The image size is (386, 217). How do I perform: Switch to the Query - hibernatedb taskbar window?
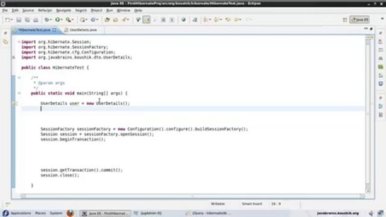208,213
